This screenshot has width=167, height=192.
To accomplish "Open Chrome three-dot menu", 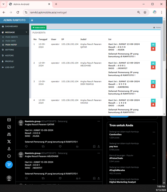I will coord(162,12).
